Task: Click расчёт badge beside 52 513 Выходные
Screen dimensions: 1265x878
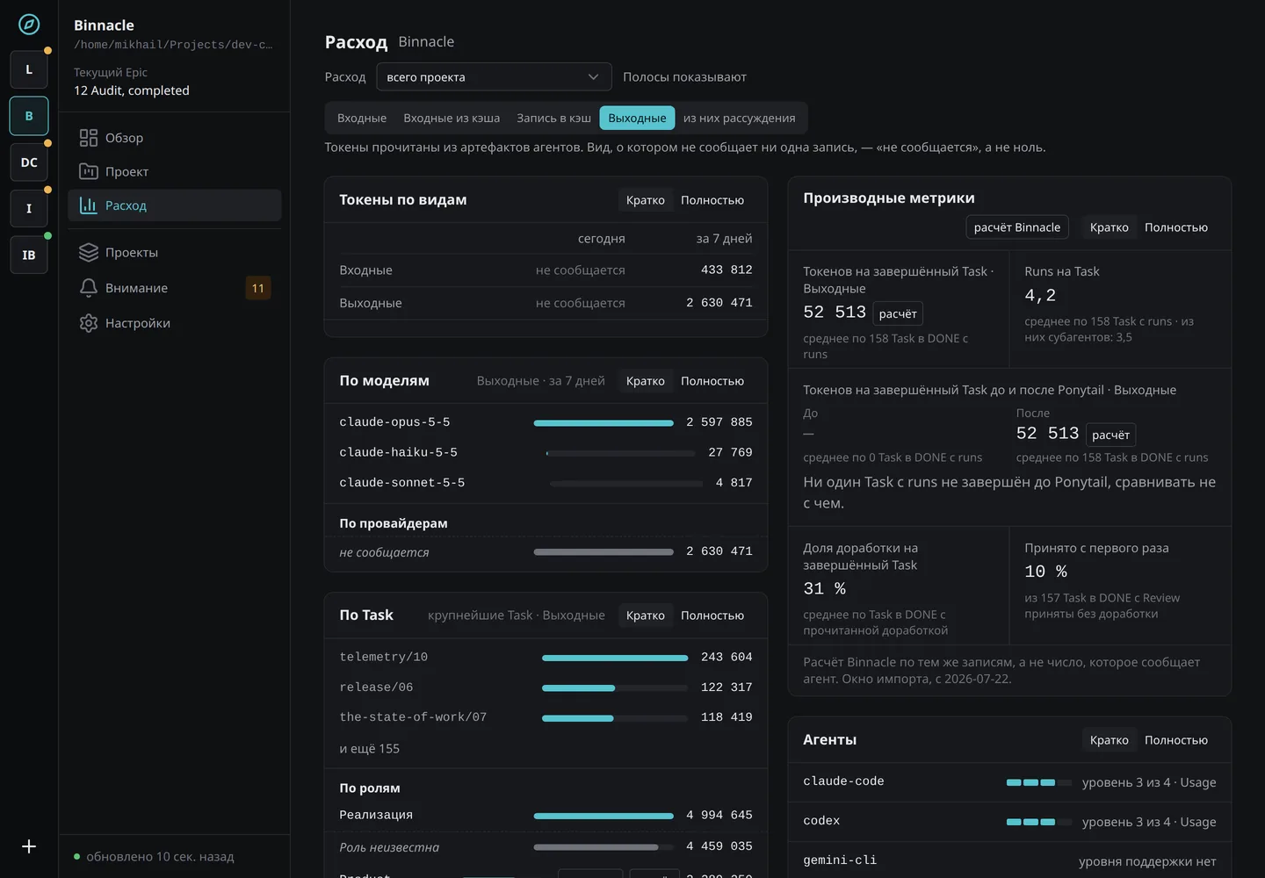Action: 898,313
